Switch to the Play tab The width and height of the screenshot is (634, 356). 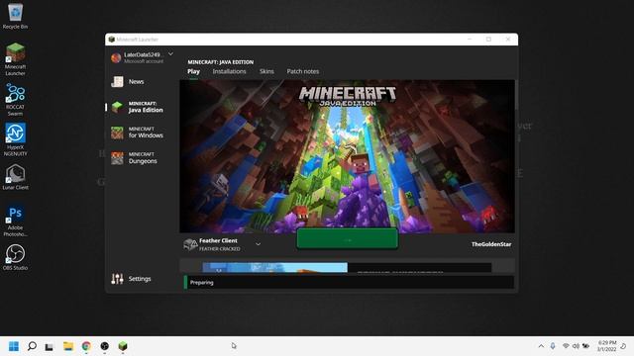[194, 71]
